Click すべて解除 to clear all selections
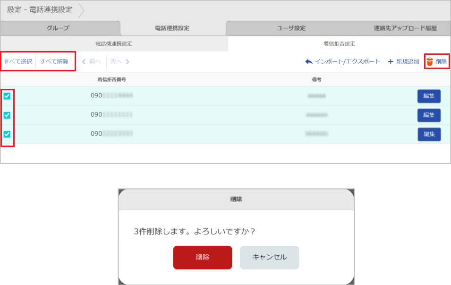 click(x=54, y=61)
